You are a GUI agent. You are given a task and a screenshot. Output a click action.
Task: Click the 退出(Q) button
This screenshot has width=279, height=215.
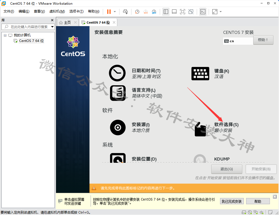pyautogui.click(x=226, y=169)
